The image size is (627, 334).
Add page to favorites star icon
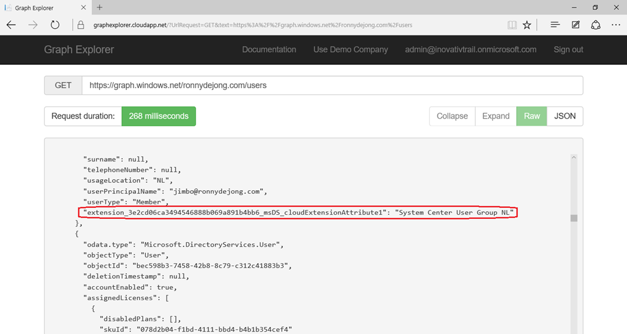click(x=527, y=25)
